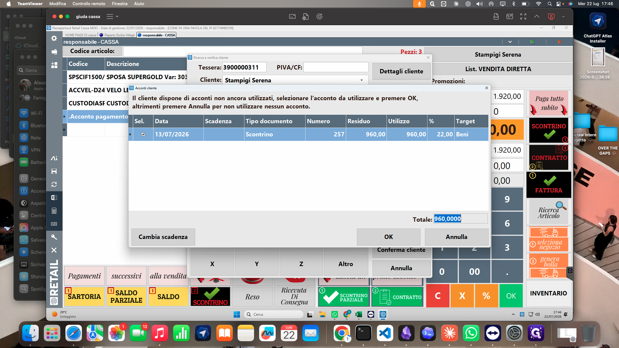This screenshot has height=348, width=619.
Task: Open WhatsApp from the Windows taskbar
Action: [x=335, y=314]
